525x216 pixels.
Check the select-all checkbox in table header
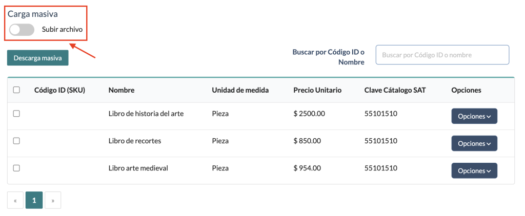point(16,90)
